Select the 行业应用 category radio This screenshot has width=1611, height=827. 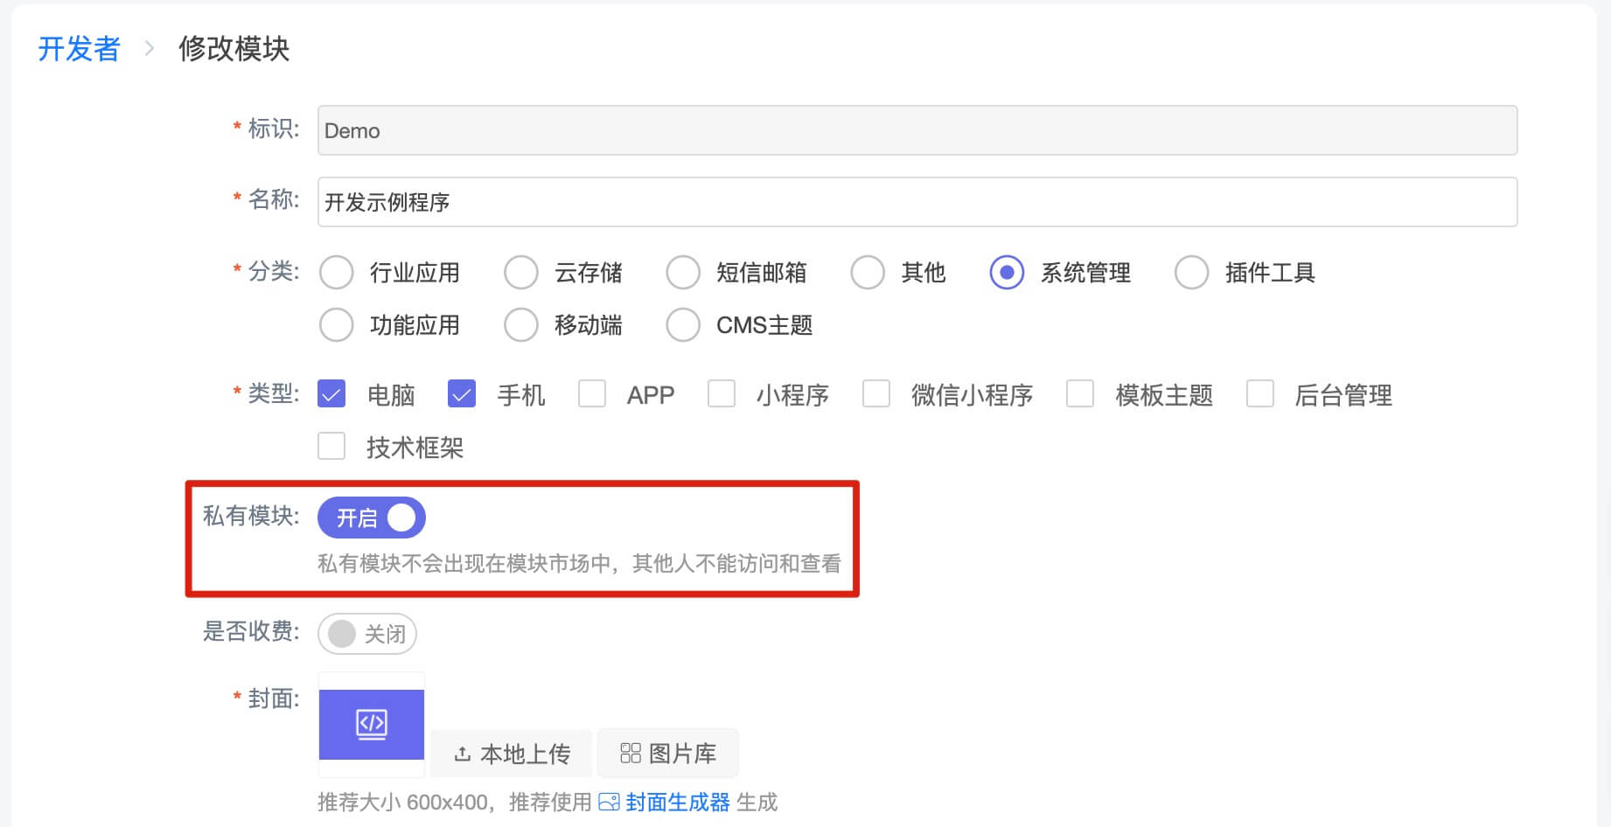[337, 273]
